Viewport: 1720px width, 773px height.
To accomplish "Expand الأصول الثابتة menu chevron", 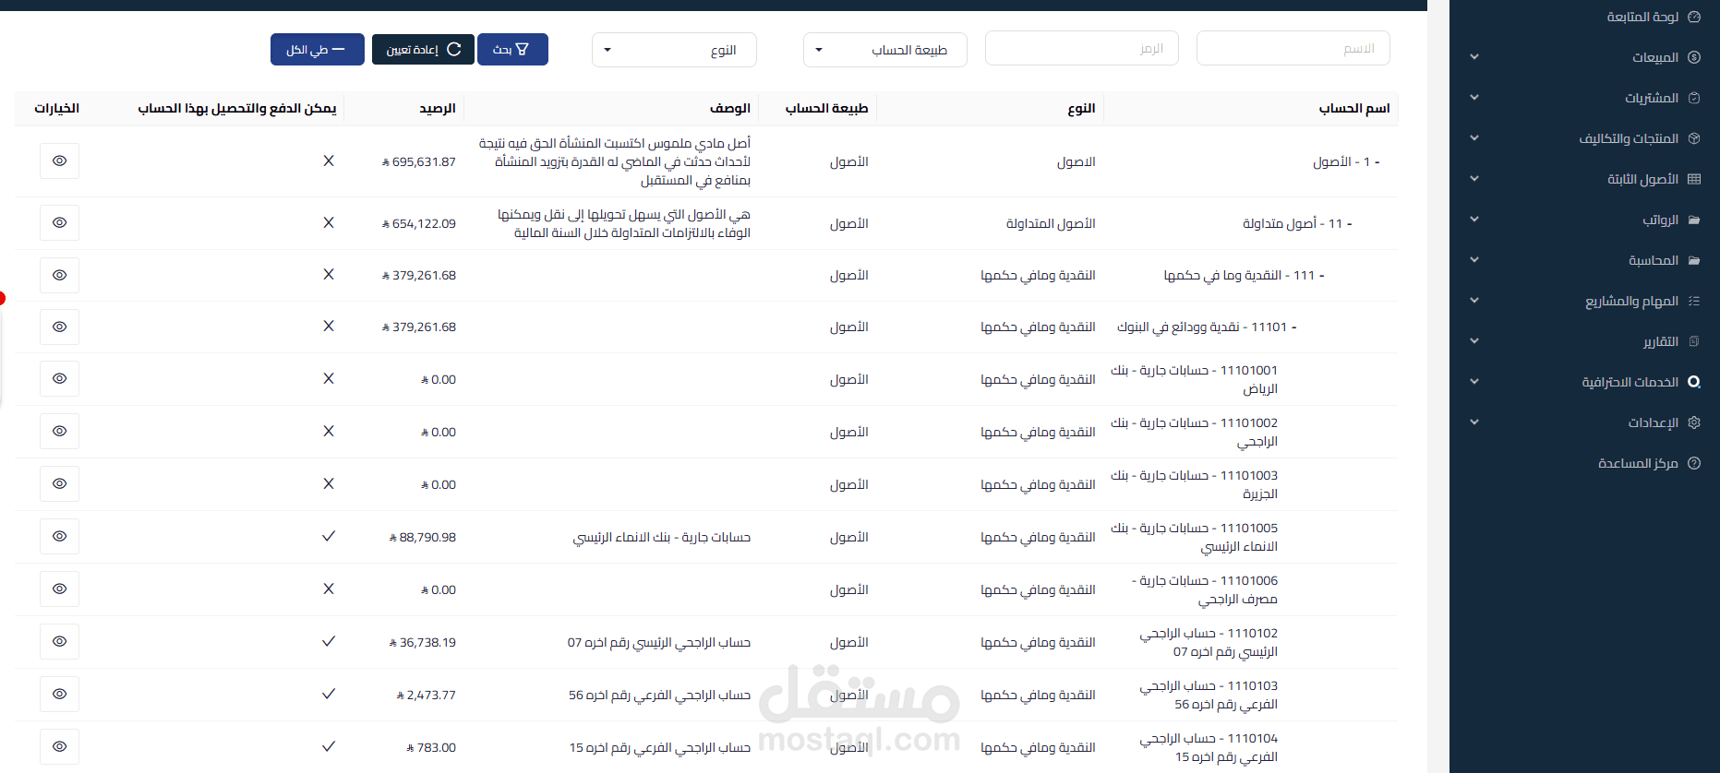I will [x=1474, y=179].
